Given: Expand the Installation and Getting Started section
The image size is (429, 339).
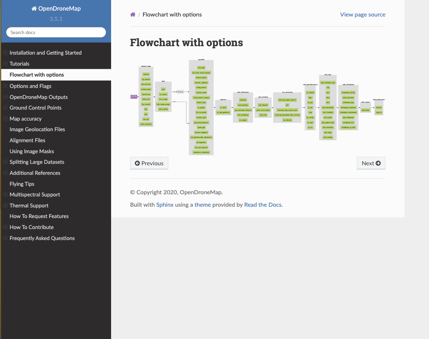Looking at the screenshot, I should pyautogui.click(x=5, y=53).
